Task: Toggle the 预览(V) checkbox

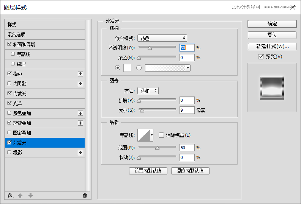Action: pyautogui.click(x=261, y=57)
